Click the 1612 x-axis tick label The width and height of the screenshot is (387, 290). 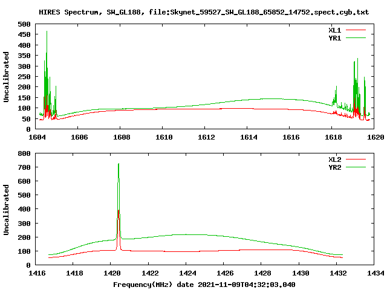(x=206, y=137)
